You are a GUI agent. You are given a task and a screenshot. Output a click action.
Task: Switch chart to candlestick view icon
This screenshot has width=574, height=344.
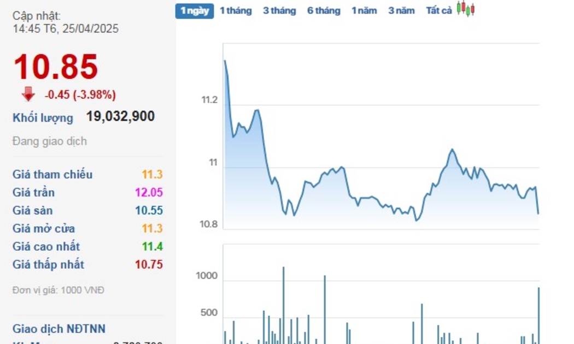coord(466,9)
